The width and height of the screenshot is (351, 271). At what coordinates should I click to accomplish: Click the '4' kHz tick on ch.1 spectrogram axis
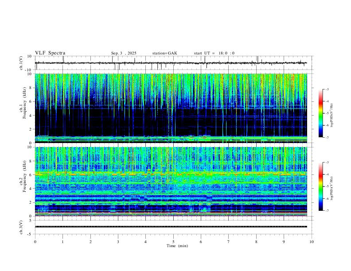(x=31, y=116)
